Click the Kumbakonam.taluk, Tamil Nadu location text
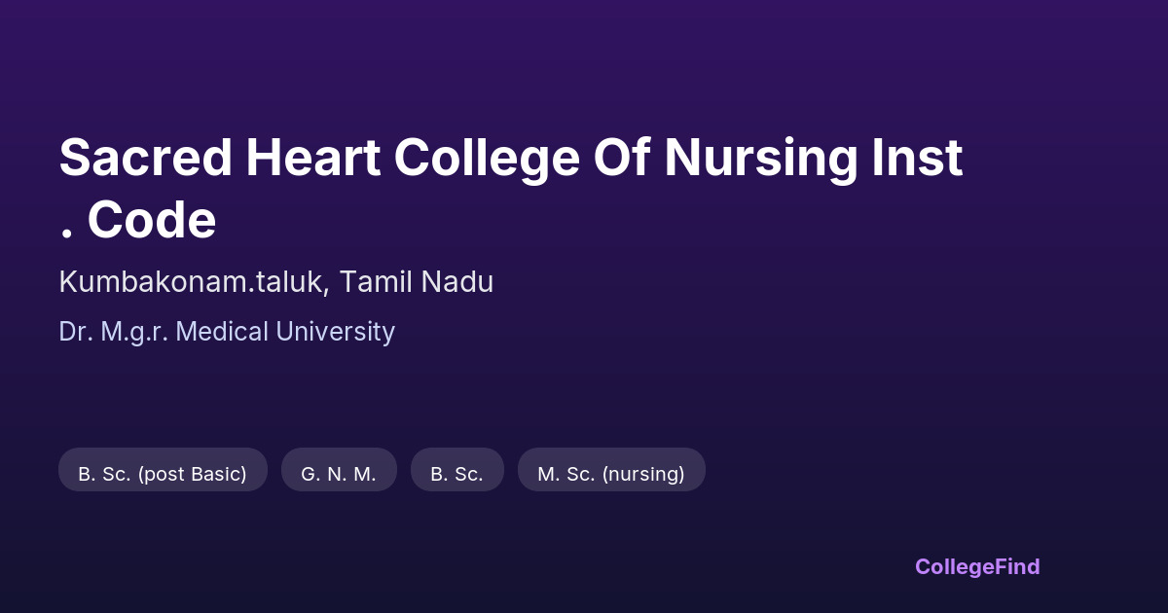Viewport: 1168px width, 613px height. (x=275, y=282)
